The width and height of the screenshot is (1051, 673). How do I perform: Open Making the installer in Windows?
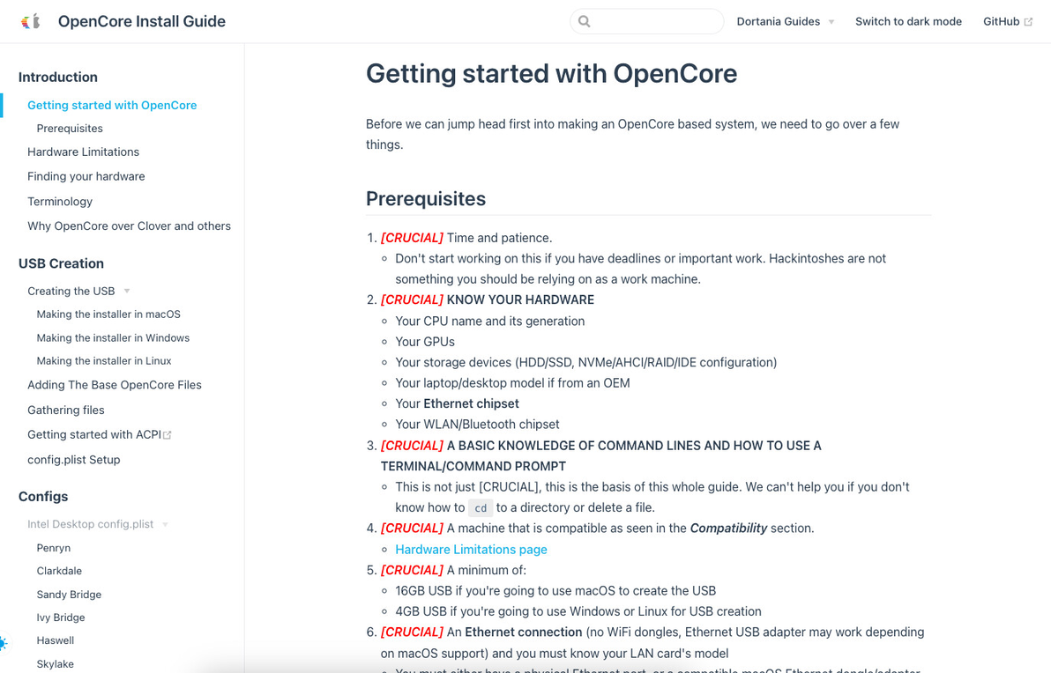(x=113, y=337)
